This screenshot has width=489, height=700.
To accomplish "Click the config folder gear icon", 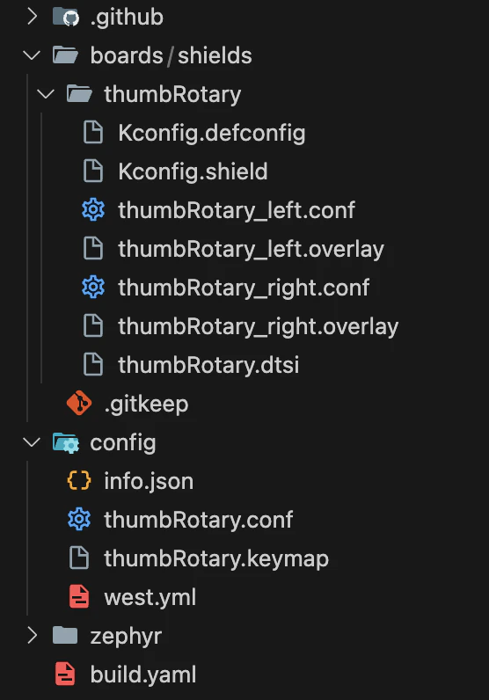I will 66,442.
